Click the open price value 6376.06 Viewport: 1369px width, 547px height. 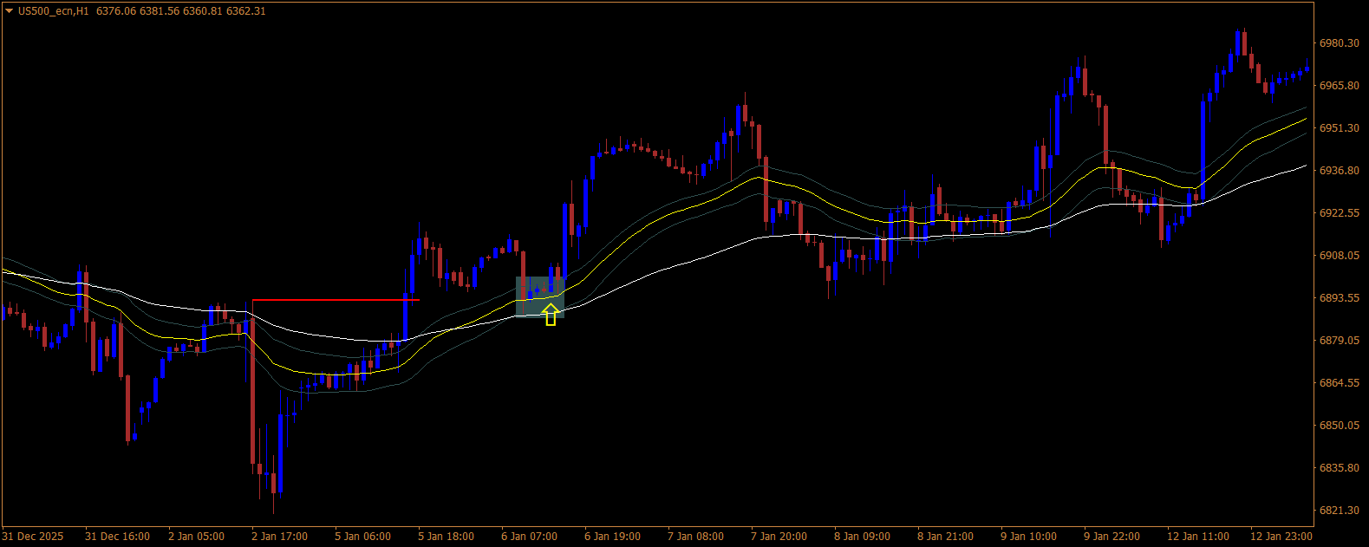click(x=115, y=11)
